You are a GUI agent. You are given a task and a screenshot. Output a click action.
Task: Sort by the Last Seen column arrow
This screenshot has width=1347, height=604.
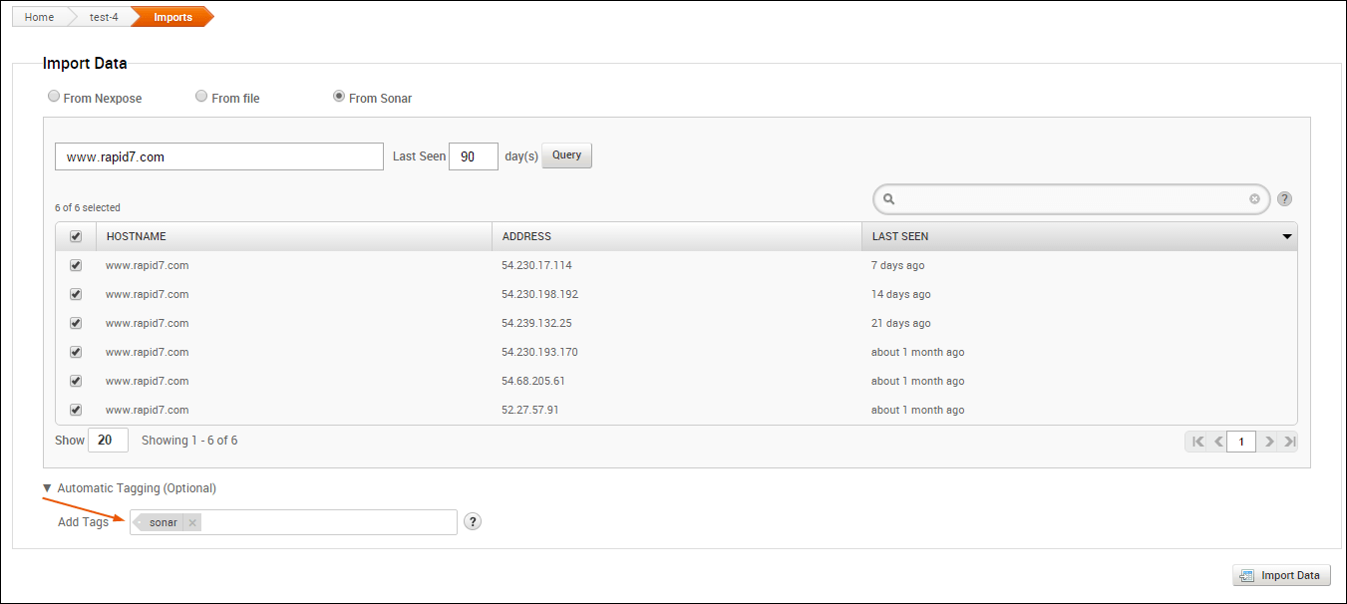pyautogui.click(x=1286, y=236)
